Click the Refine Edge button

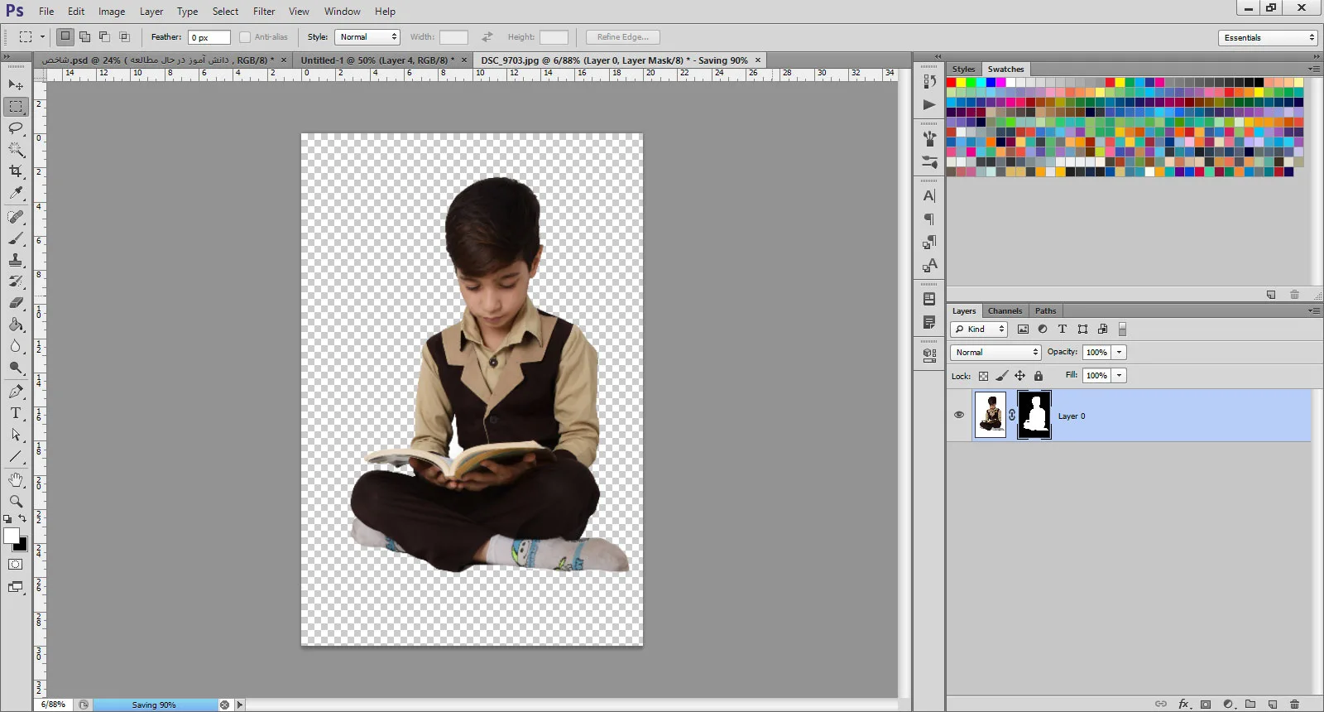pyautogui.click(x=623, y=37)
